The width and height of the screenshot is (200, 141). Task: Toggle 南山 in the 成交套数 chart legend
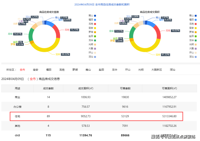92,16
